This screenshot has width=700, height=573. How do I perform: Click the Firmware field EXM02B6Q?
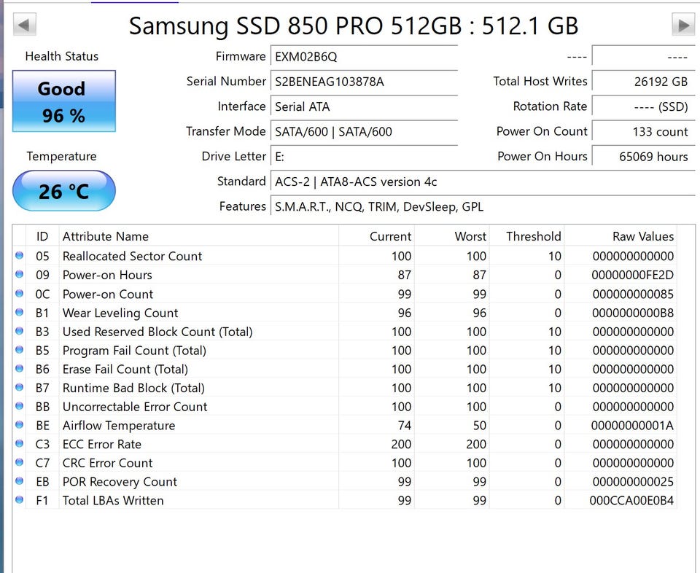click(x=364, y=57)
